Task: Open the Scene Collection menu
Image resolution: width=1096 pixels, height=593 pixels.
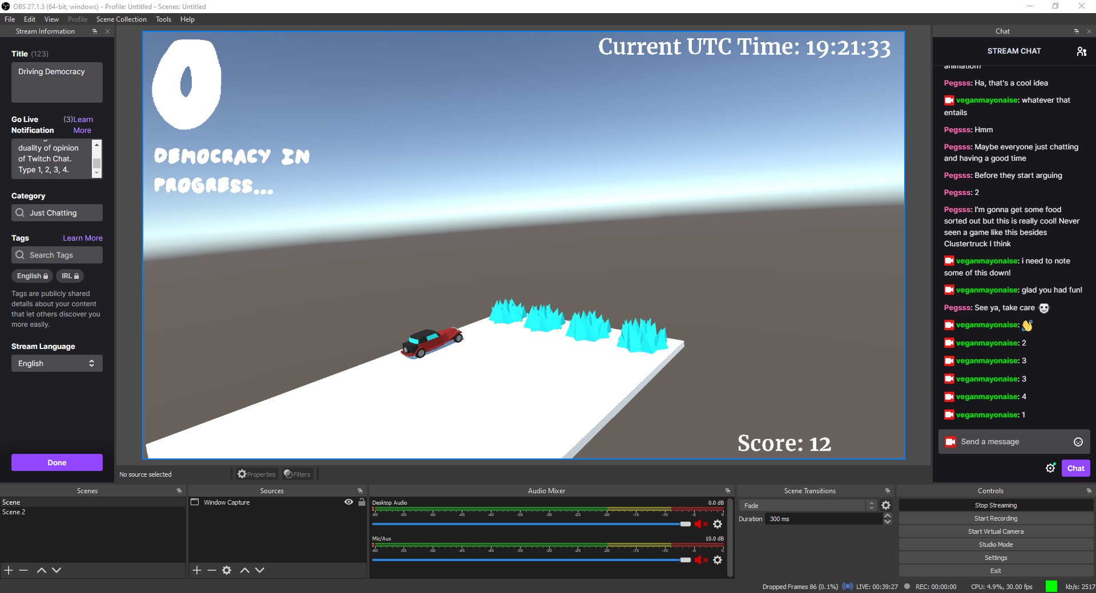Action: pos(122,19)
